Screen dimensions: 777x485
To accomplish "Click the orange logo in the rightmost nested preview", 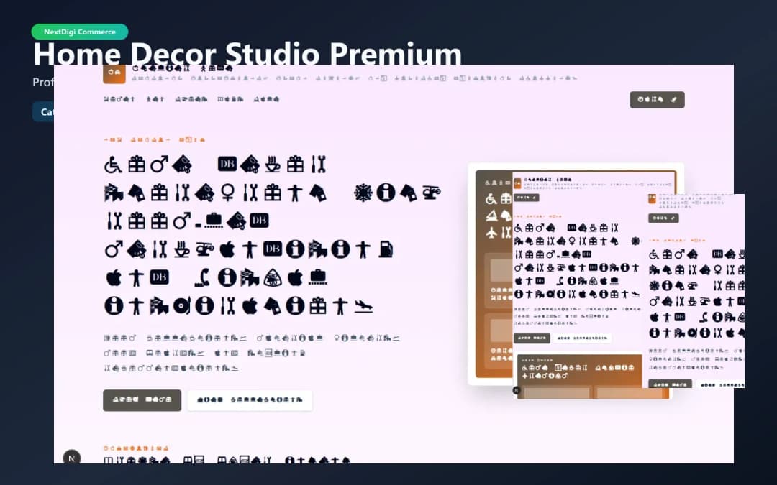I will click(x=652, y=198).
